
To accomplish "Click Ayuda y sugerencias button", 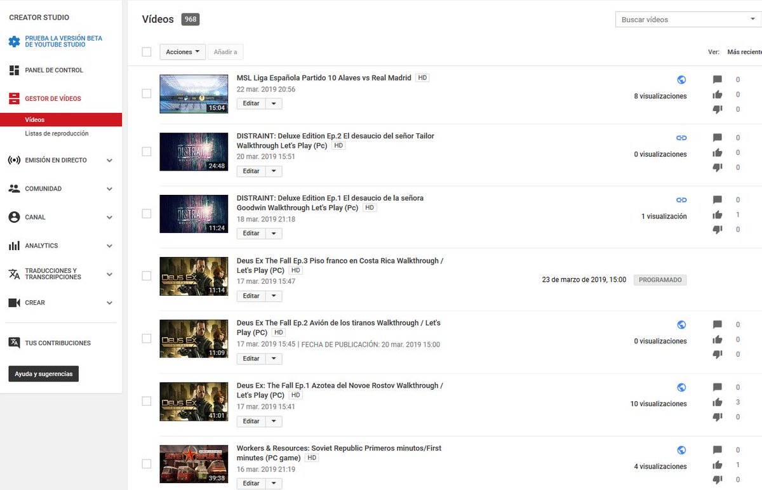I will coord(43,374).
